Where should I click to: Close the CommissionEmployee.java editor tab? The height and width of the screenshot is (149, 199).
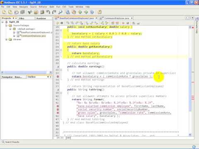click(132, 18)
